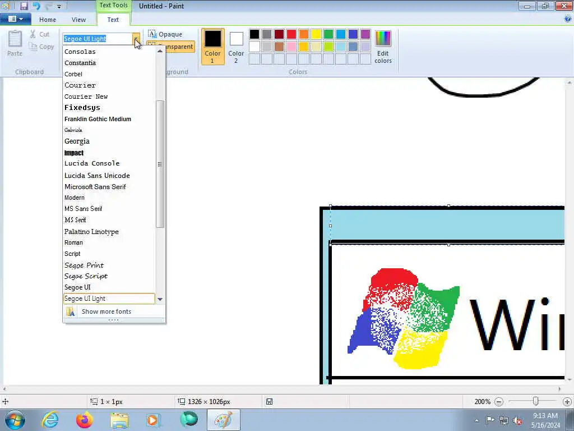Viewport: 574px width, 431px height.
Task: Choose Constantia from the font list
Action: pos(109,63)
